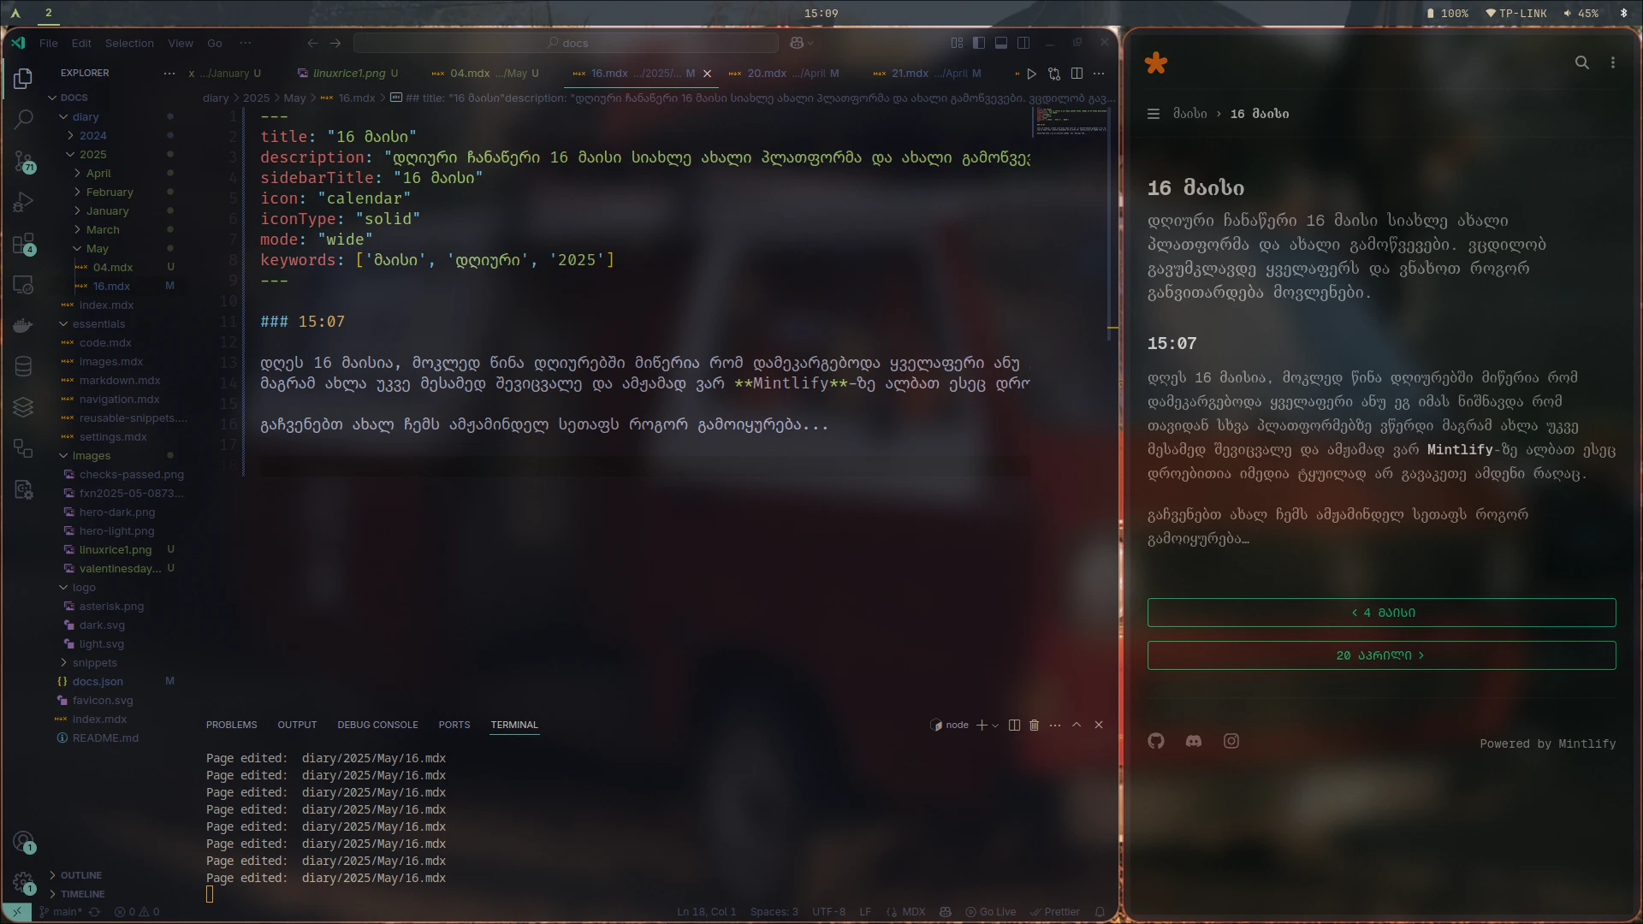This screenshot has width=1643, height=924.
Task: Open Source Control view with 71 badge
Action: (x=23, y=160)
